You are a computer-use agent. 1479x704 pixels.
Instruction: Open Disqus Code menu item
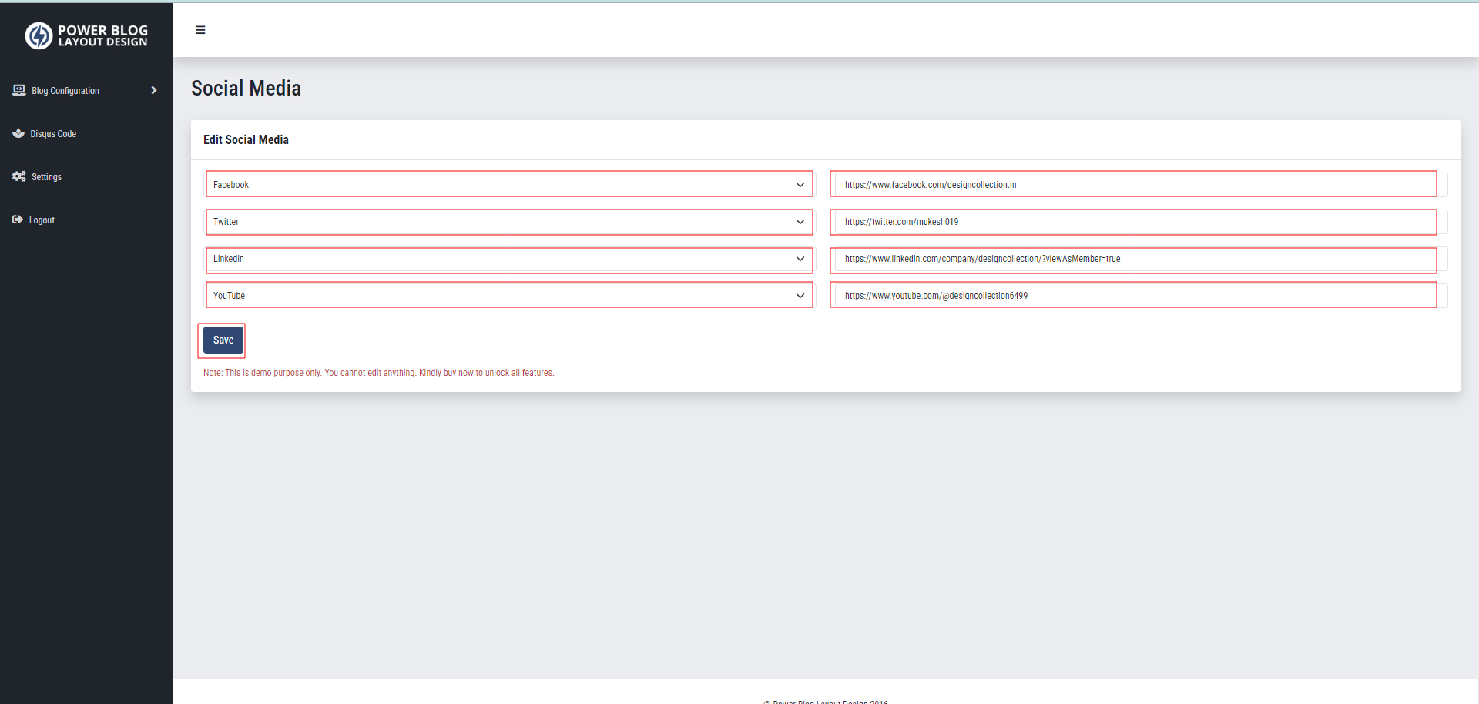(53, 134)
